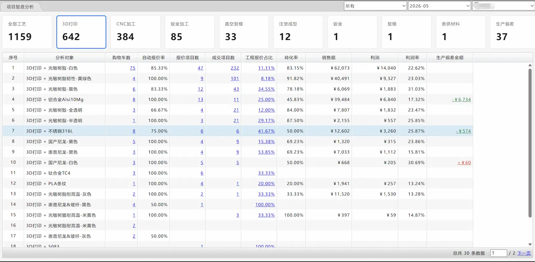This screenshot has width=535, height=262.
Task: Click the table's vertical scrollbar
Action: click(530, 143)
